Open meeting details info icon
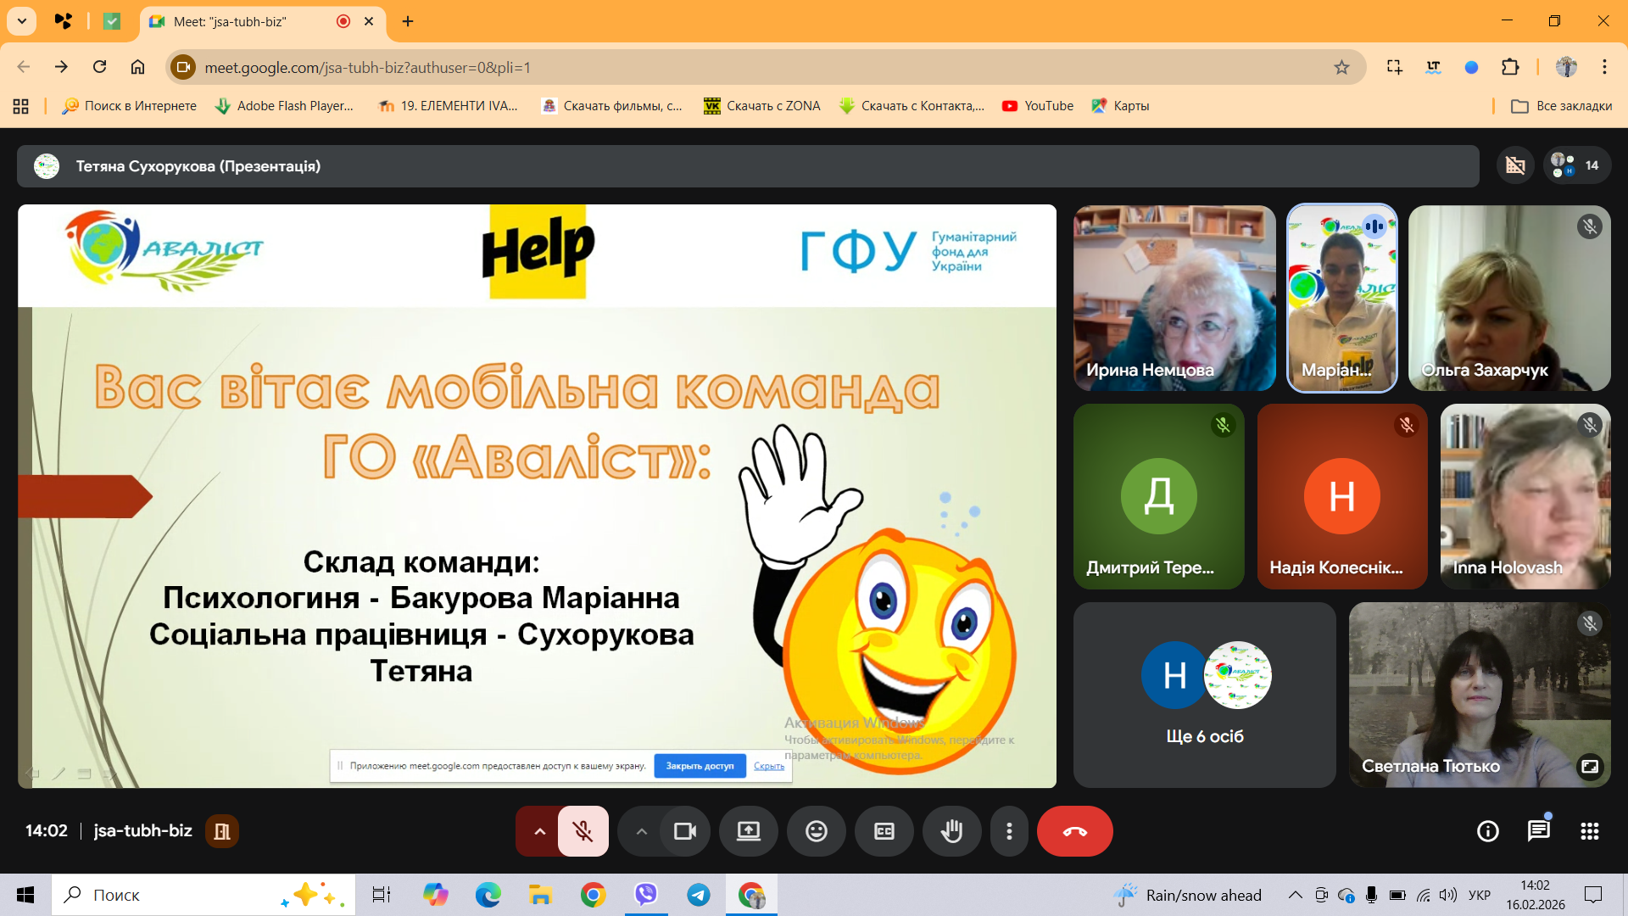This screenshot has height=916, width=1628. point(1487,831)
